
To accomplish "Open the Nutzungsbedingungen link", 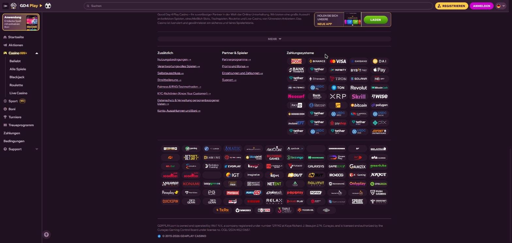I will (174, 59).
